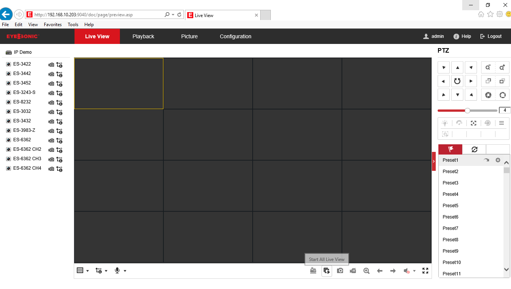The image size is (511, 289).
Task: Go to previous page of live views
Action: [x=380, y=271]
